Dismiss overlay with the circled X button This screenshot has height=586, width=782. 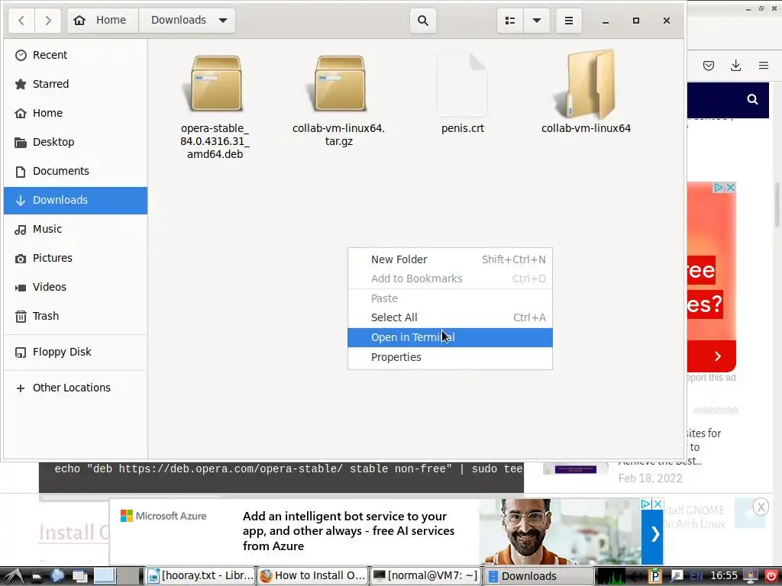761,507
